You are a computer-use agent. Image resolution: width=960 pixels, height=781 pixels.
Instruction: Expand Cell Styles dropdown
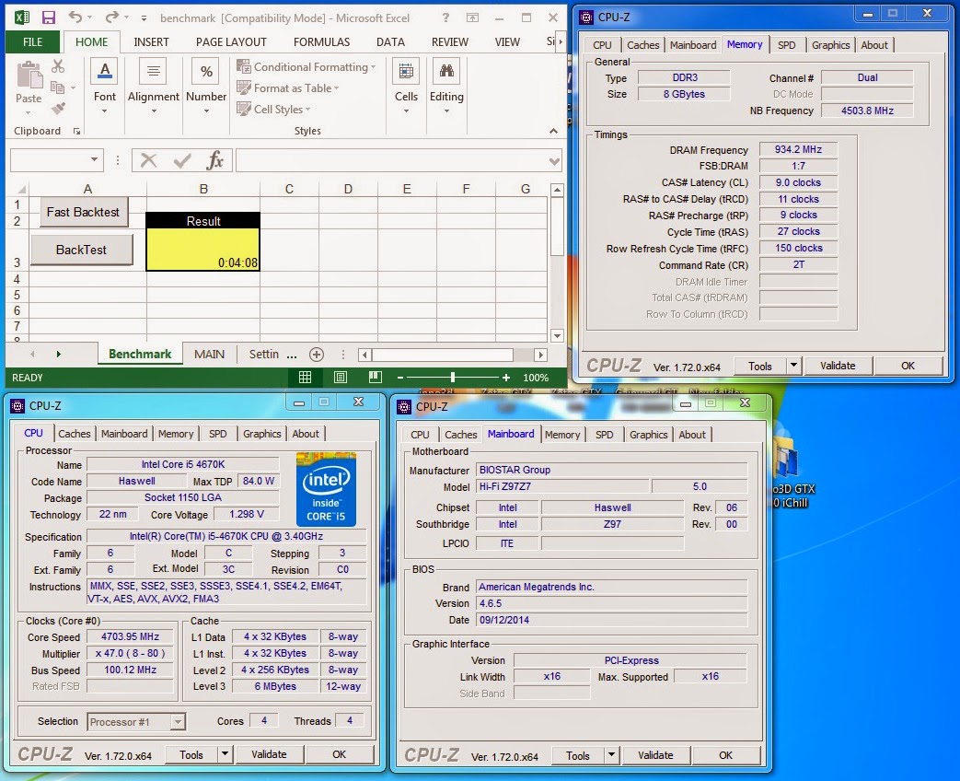(307, 110)
